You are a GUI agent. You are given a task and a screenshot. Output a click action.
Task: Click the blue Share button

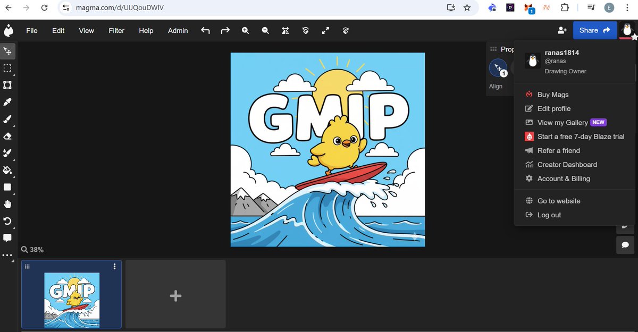595,30
